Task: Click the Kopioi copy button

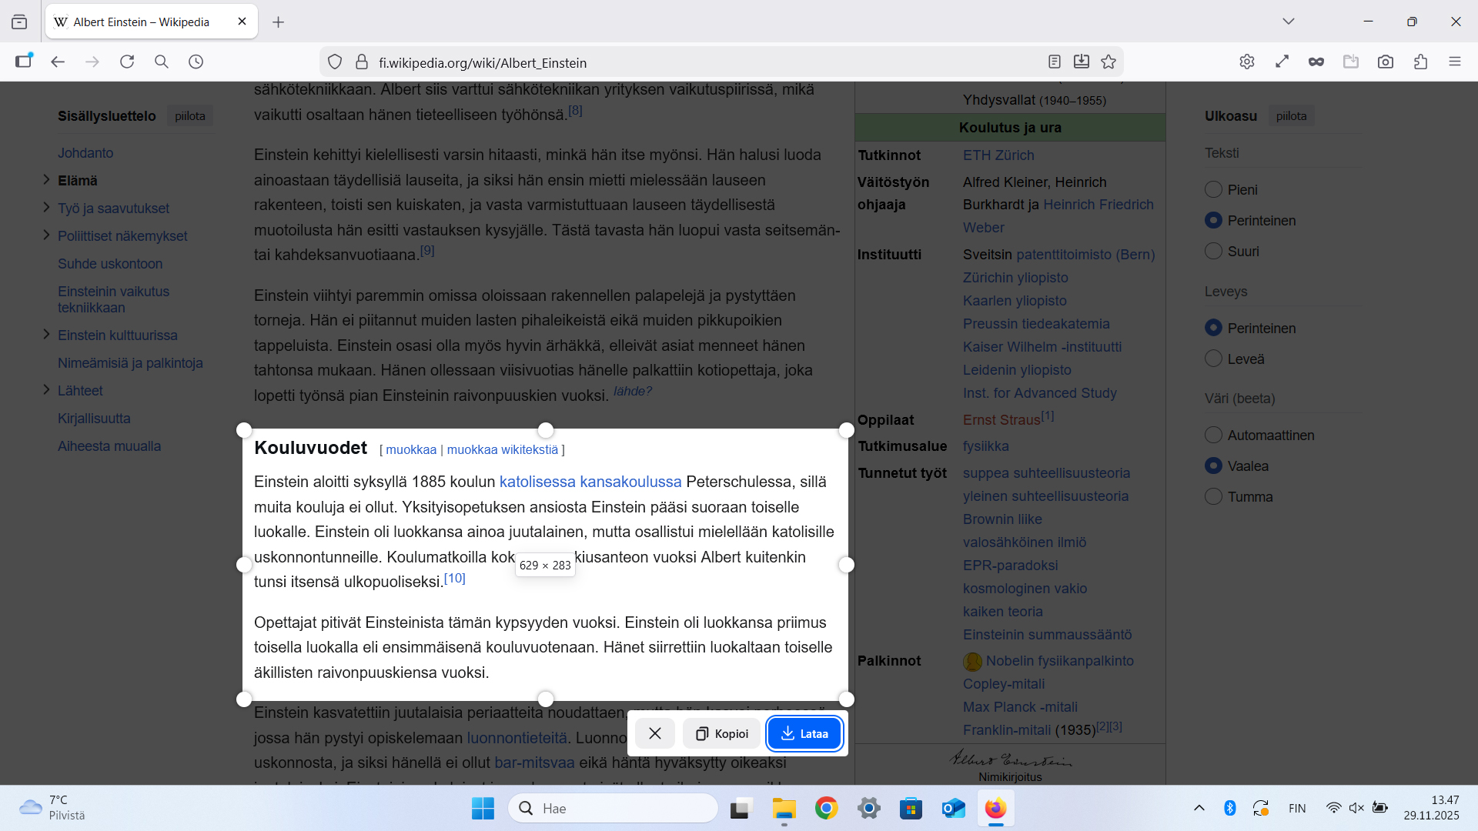Action: click(x=721, y=733)
